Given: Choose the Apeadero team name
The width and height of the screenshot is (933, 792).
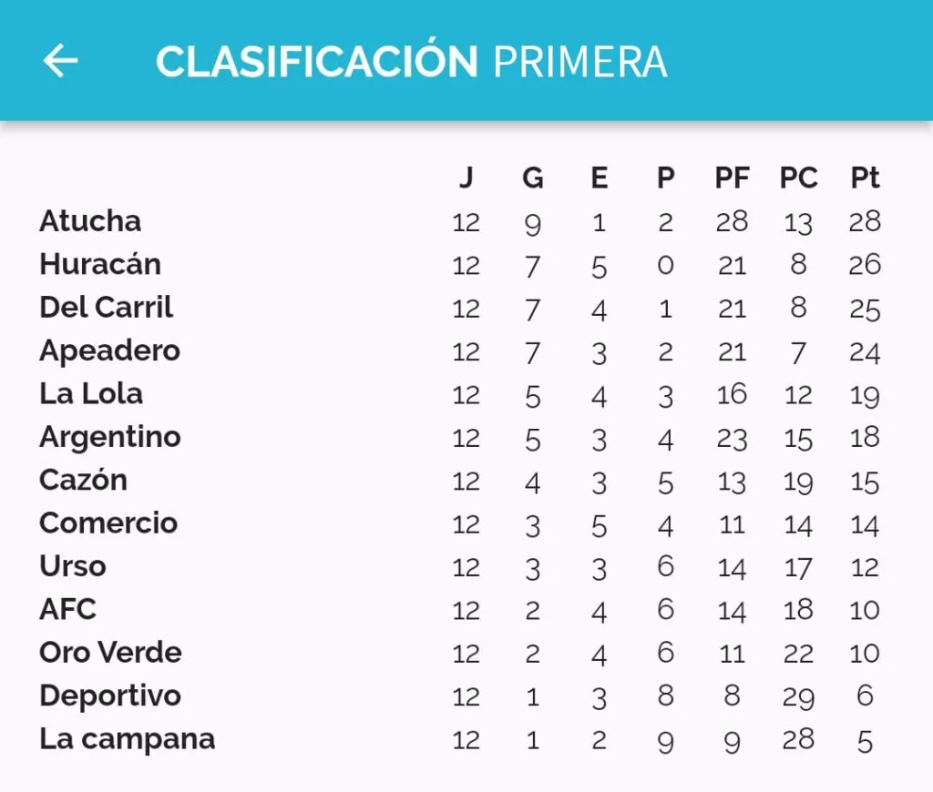Looking at the screenshot, I should 109,350.
